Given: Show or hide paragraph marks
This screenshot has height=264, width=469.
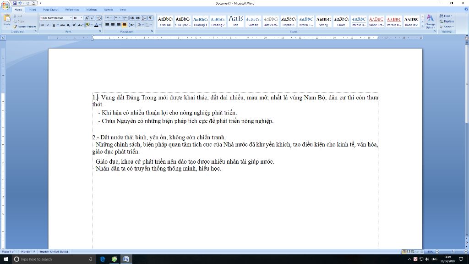Looking at the screenshot, I should tap(150, 18).
